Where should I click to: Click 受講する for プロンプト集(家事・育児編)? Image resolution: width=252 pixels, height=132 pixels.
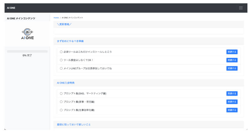[x=232, y=102]
